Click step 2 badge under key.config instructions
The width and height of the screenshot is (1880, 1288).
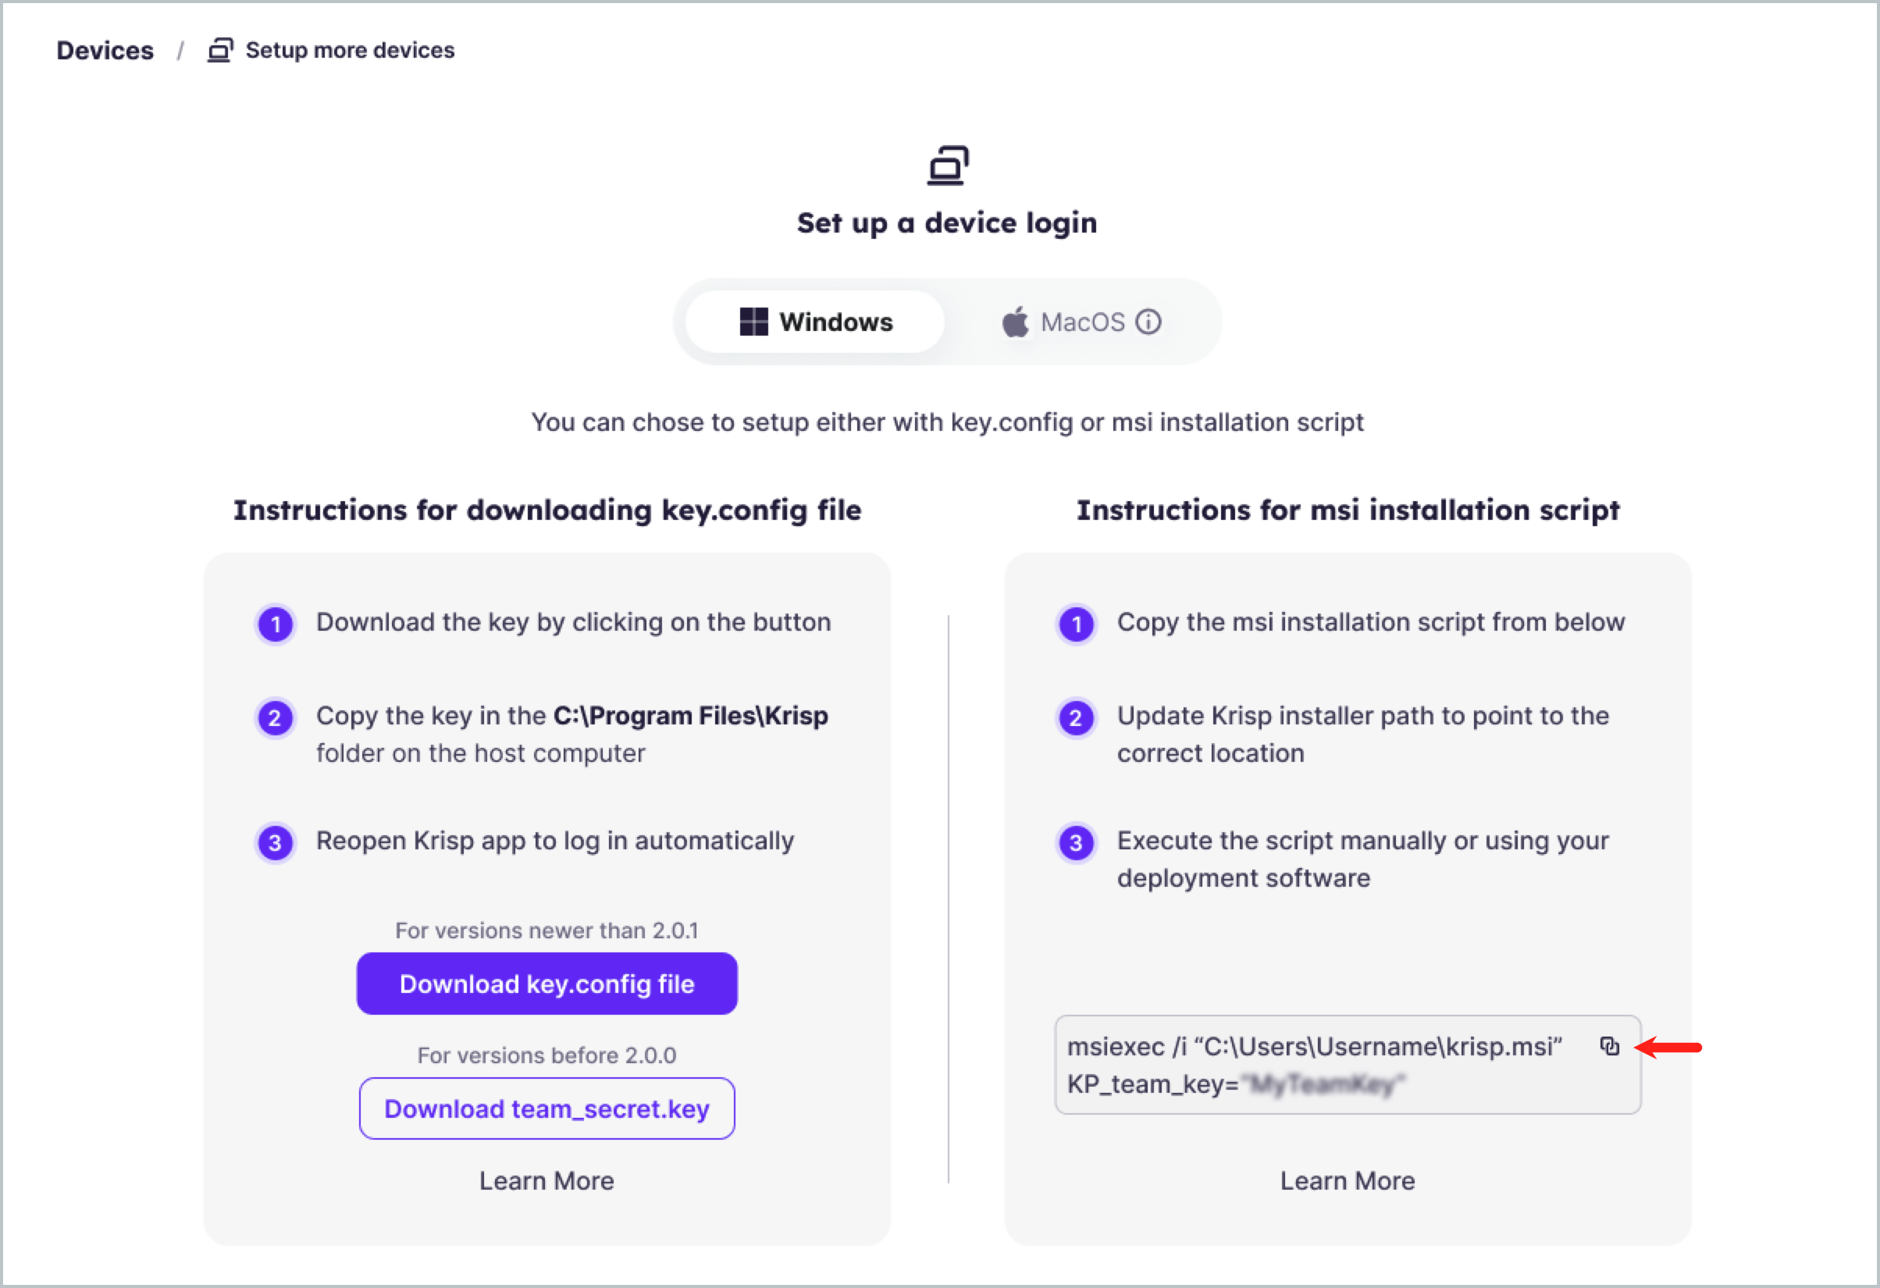tap(275, 717)
